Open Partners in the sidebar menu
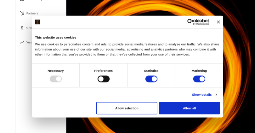 coord(32,13)
